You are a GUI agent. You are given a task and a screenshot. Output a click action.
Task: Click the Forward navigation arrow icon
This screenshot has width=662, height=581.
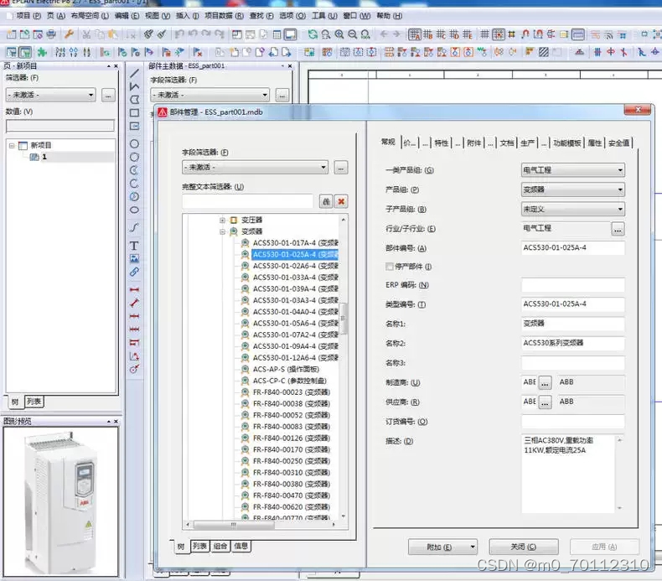[x=397, y=34]
